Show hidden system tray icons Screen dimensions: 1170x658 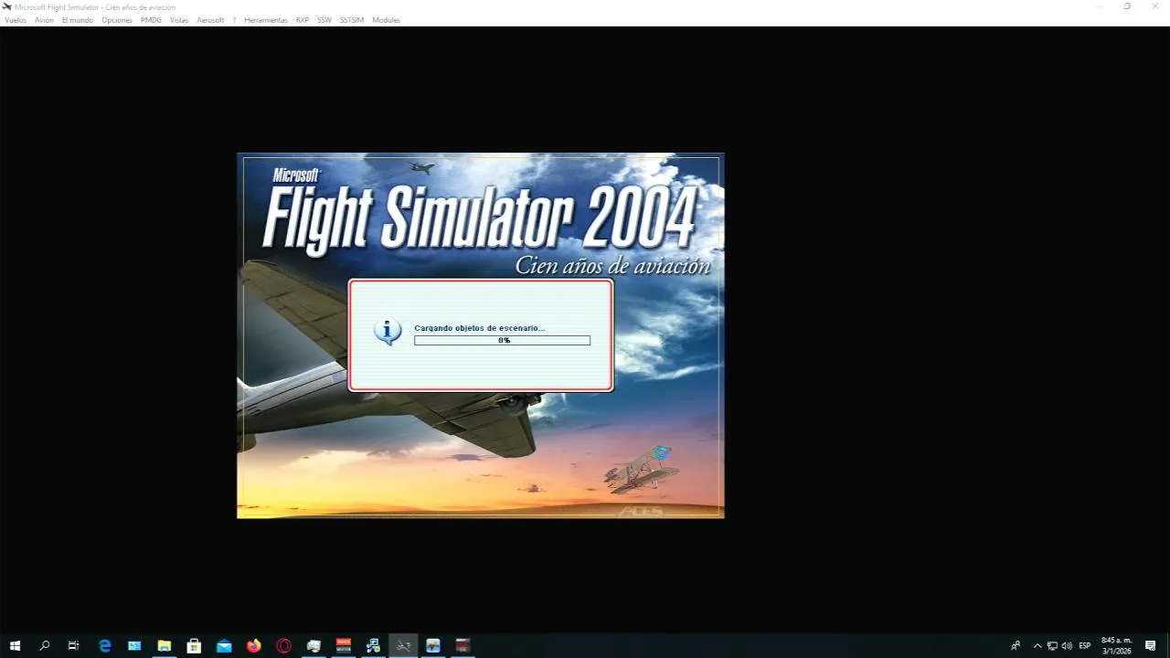click(x=1037, y=646)
